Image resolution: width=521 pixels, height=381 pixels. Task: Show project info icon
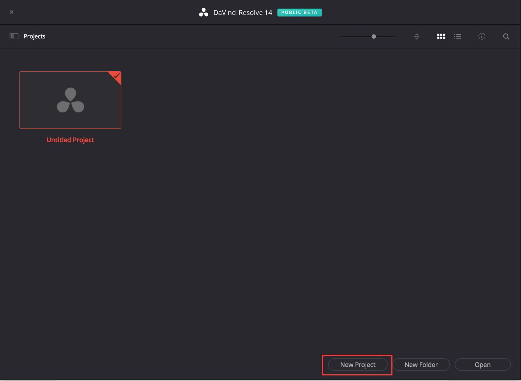click(x=482, y=36)
